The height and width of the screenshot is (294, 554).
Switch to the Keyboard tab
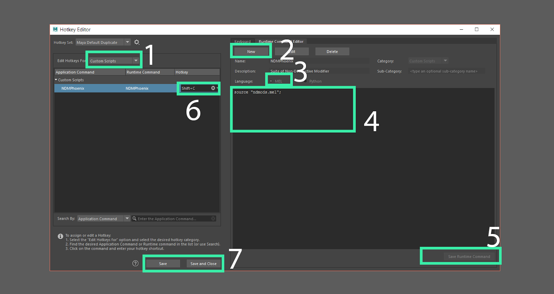[242, 41]
